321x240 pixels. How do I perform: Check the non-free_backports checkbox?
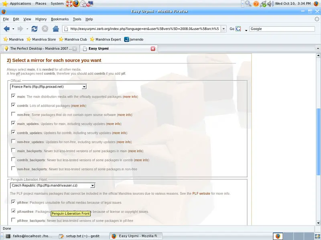point(13,168)
